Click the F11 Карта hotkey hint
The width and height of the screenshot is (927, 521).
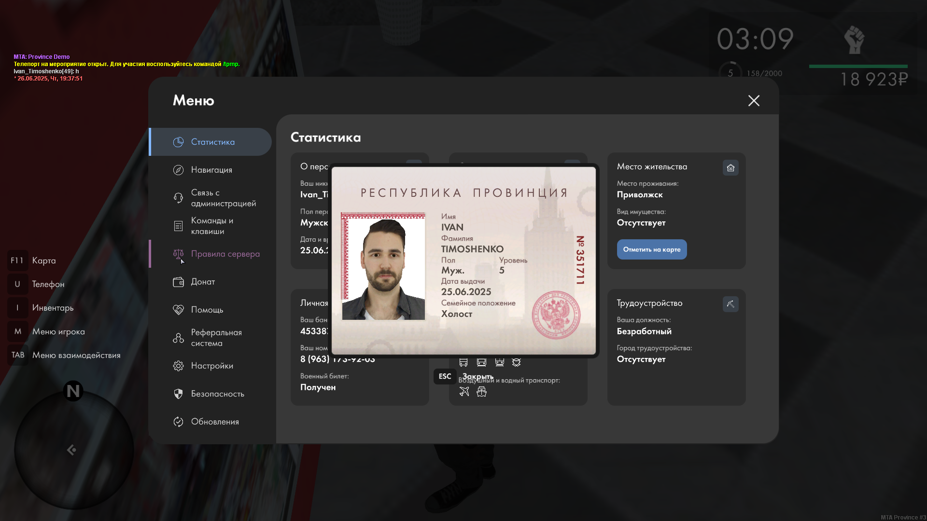(x=32, y=260)
